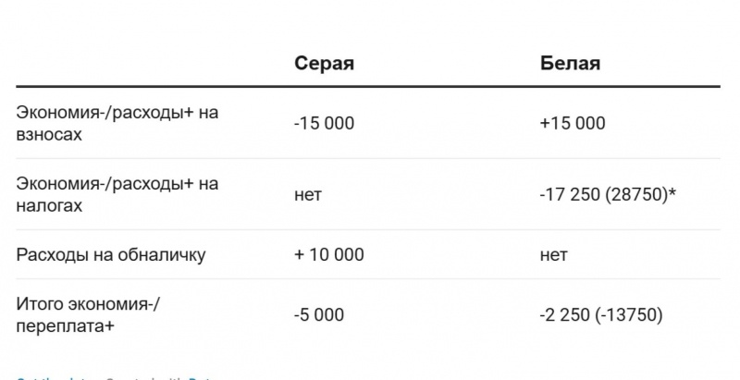The height and width of the screenshot is (380, 740).
Task: Select the 'Расходы на обналичку' row label
Action: click(111, 254)
